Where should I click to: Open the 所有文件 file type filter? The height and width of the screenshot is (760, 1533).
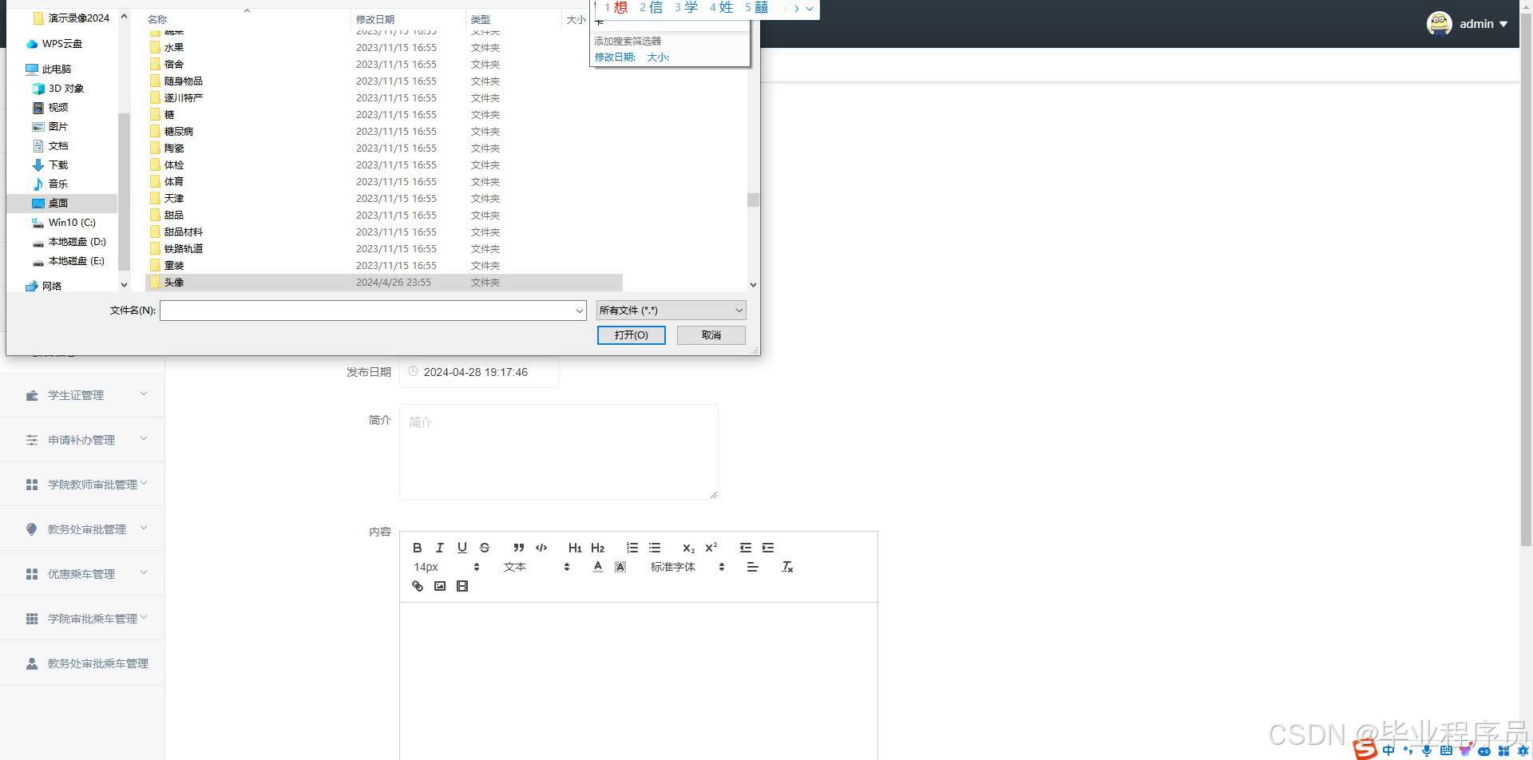click(671, 311)
